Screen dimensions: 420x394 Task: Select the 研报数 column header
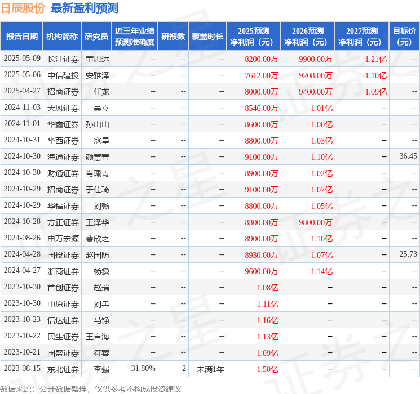point(173,37)
